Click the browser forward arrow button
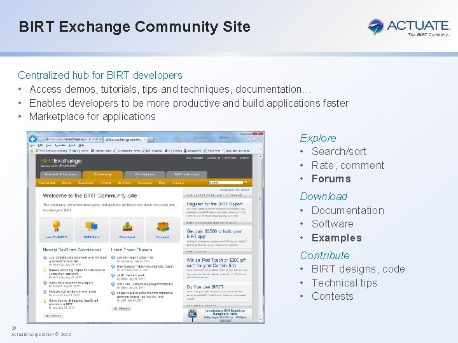Viewport: 458px width, 343px height. [x=41, y=139]
